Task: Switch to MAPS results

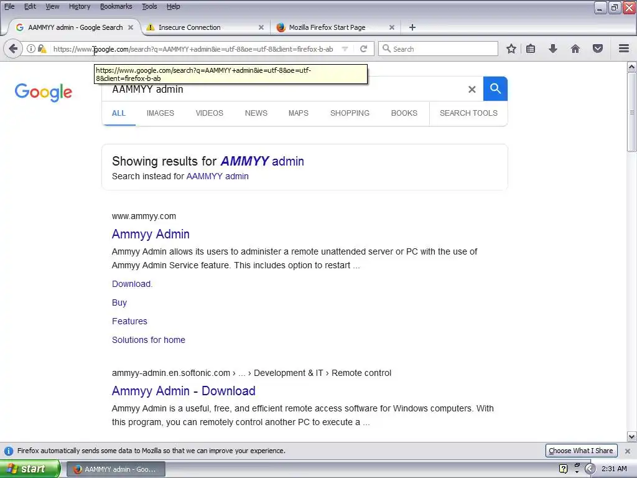Action: click(x=299, y=113)
